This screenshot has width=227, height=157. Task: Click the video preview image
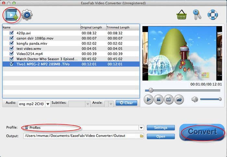pyautogui.click(x=182, y=53)
